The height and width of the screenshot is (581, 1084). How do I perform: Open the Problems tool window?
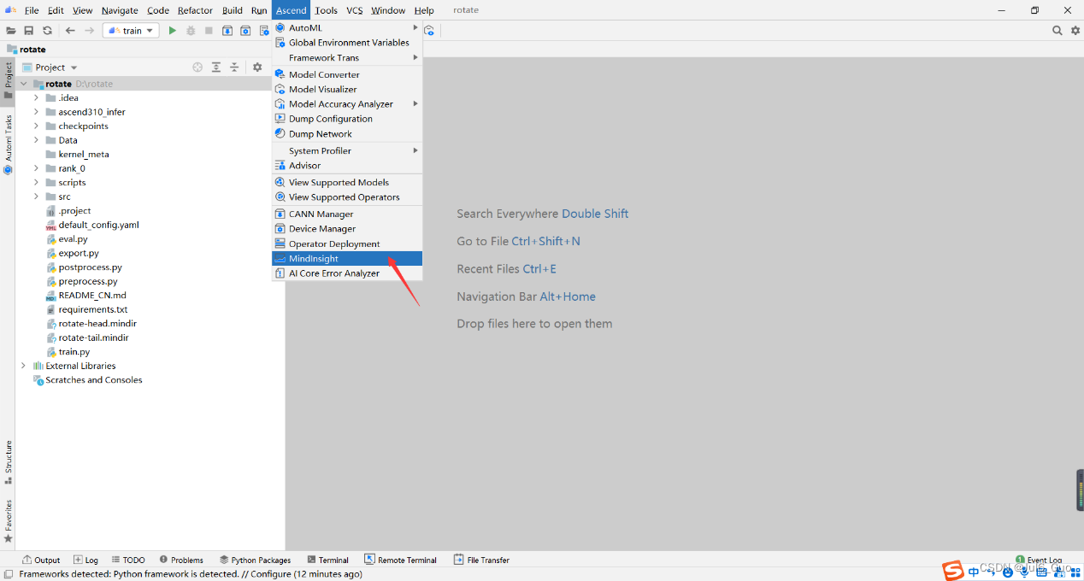181,560
